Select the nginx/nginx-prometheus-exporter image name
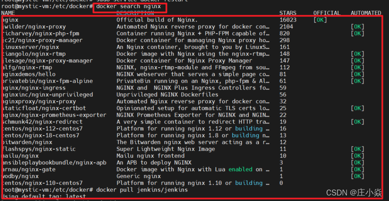389x201 pixels. pos(54,115)
